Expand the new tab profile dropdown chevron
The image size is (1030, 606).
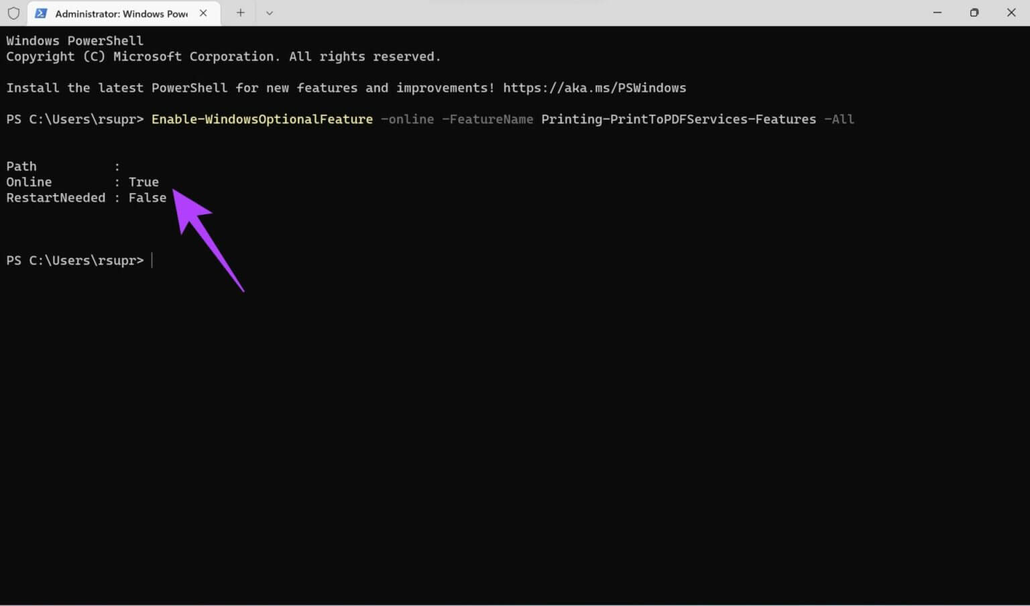[x=270, y=13]
